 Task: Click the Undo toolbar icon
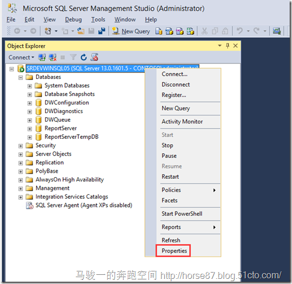(x=240, y=31)
